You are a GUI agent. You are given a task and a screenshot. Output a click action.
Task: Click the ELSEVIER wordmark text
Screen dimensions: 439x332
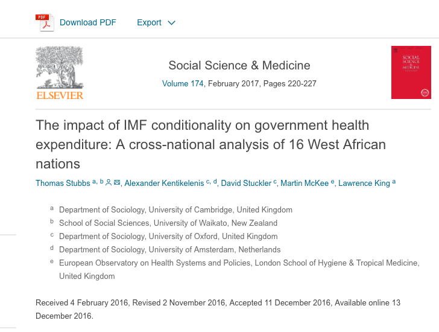tap(60, 95)
